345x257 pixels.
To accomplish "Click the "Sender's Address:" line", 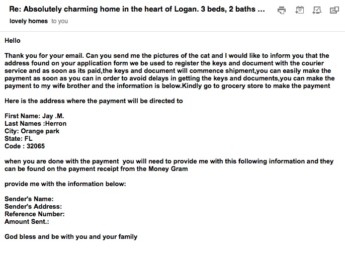I will coord(33,206).
